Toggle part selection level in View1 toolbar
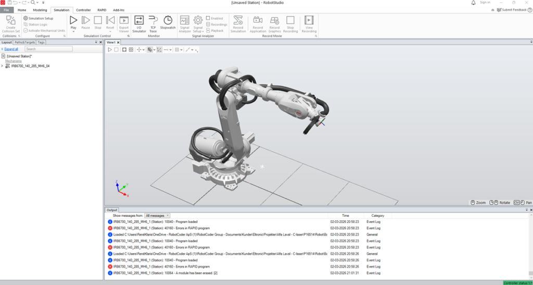The height and width of the screenshot is (285, 533). point(149,49)
